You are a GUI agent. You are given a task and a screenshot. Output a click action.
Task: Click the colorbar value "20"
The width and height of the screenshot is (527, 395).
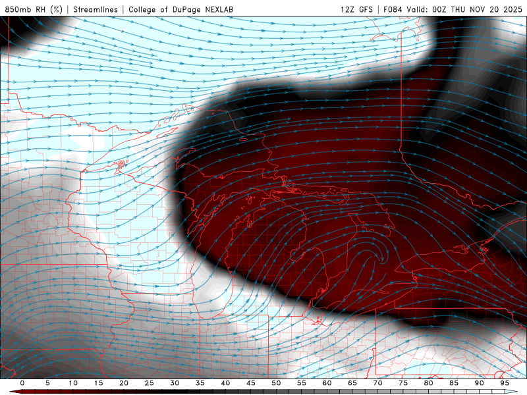(124, 383)
